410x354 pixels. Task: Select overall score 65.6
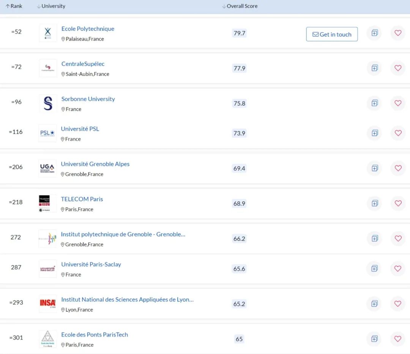(239, 269)
